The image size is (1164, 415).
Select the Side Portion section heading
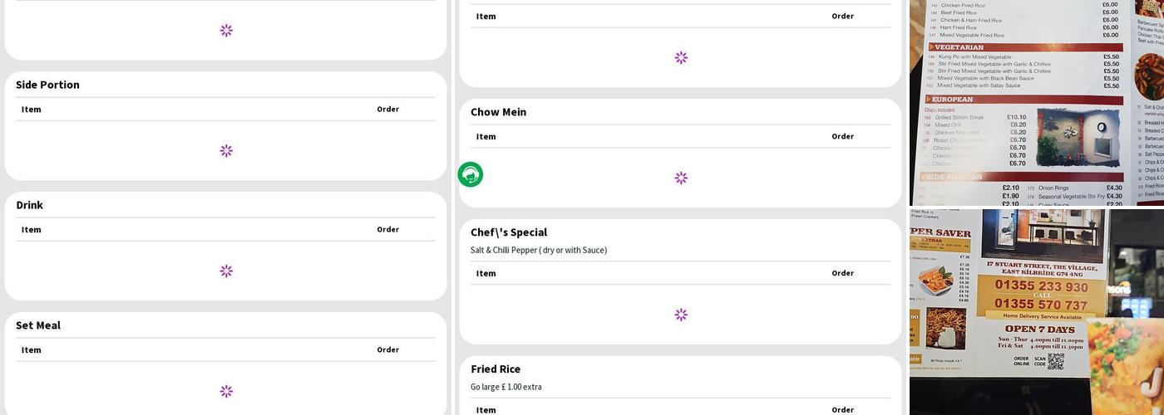[x=47, y=85]
